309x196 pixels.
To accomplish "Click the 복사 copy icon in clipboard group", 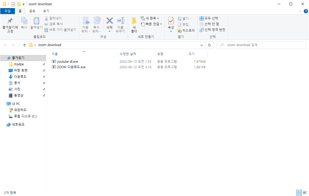I will (x=24, y=21).
